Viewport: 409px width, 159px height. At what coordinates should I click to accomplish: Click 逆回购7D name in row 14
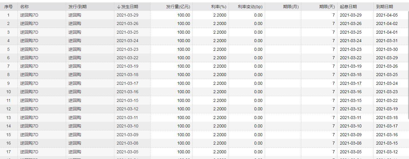29,126
